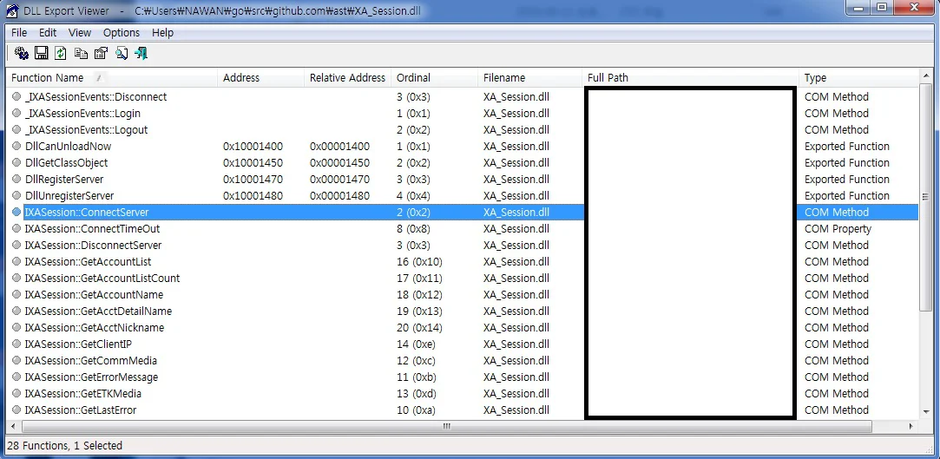The width and height of the screenshot is (940, 459).
Task: Click address 0x10001400 of DllCanUnloadNow
Action: pos(253,147)
